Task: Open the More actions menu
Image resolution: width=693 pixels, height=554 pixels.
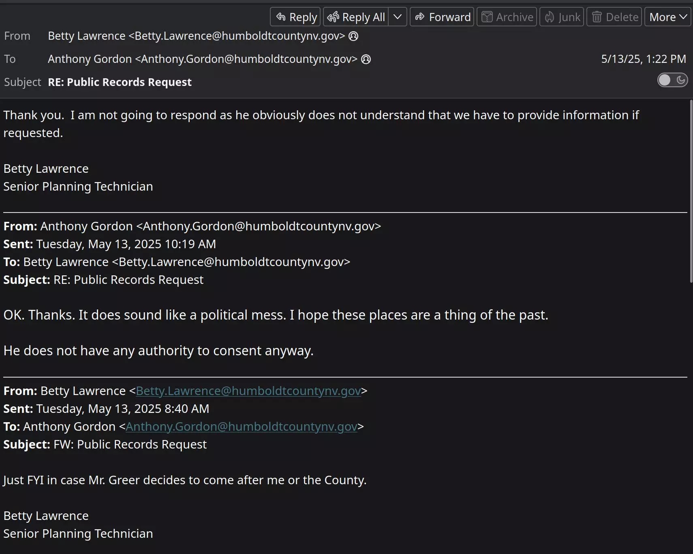Action: tap(667, 17)
